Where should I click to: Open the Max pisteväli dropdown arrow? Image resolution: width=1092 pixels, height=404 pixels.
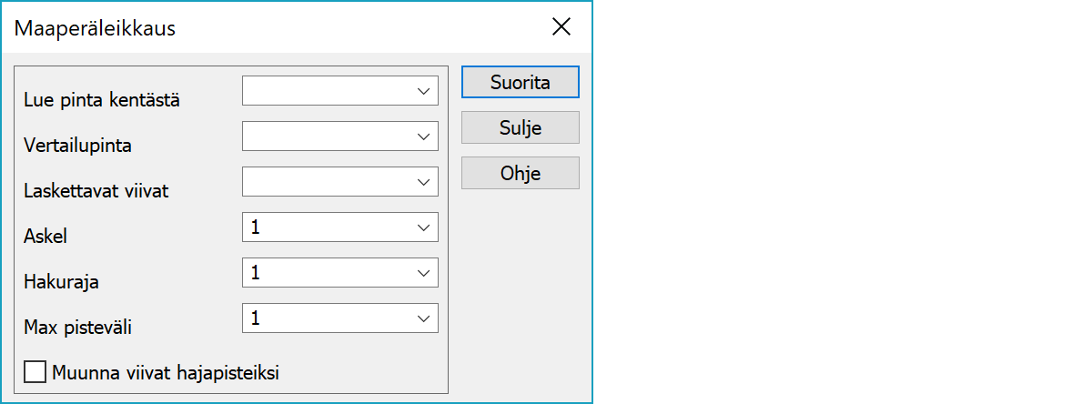click(x=423, y=318)
